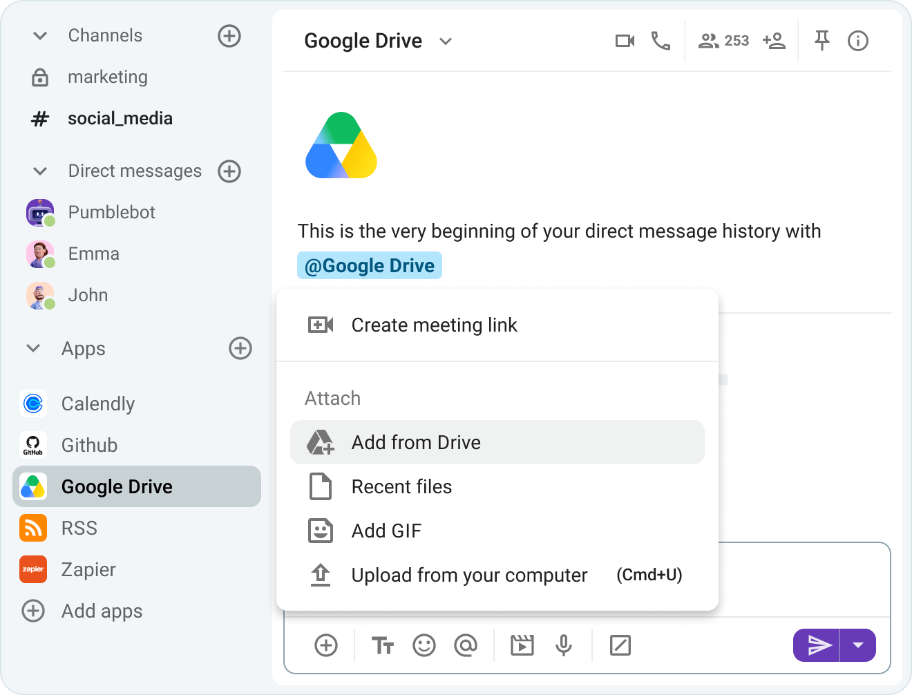Viewport: 912px width, 695px height.
Task: Click the GitHub app icon
Action: tap(33, 445)
